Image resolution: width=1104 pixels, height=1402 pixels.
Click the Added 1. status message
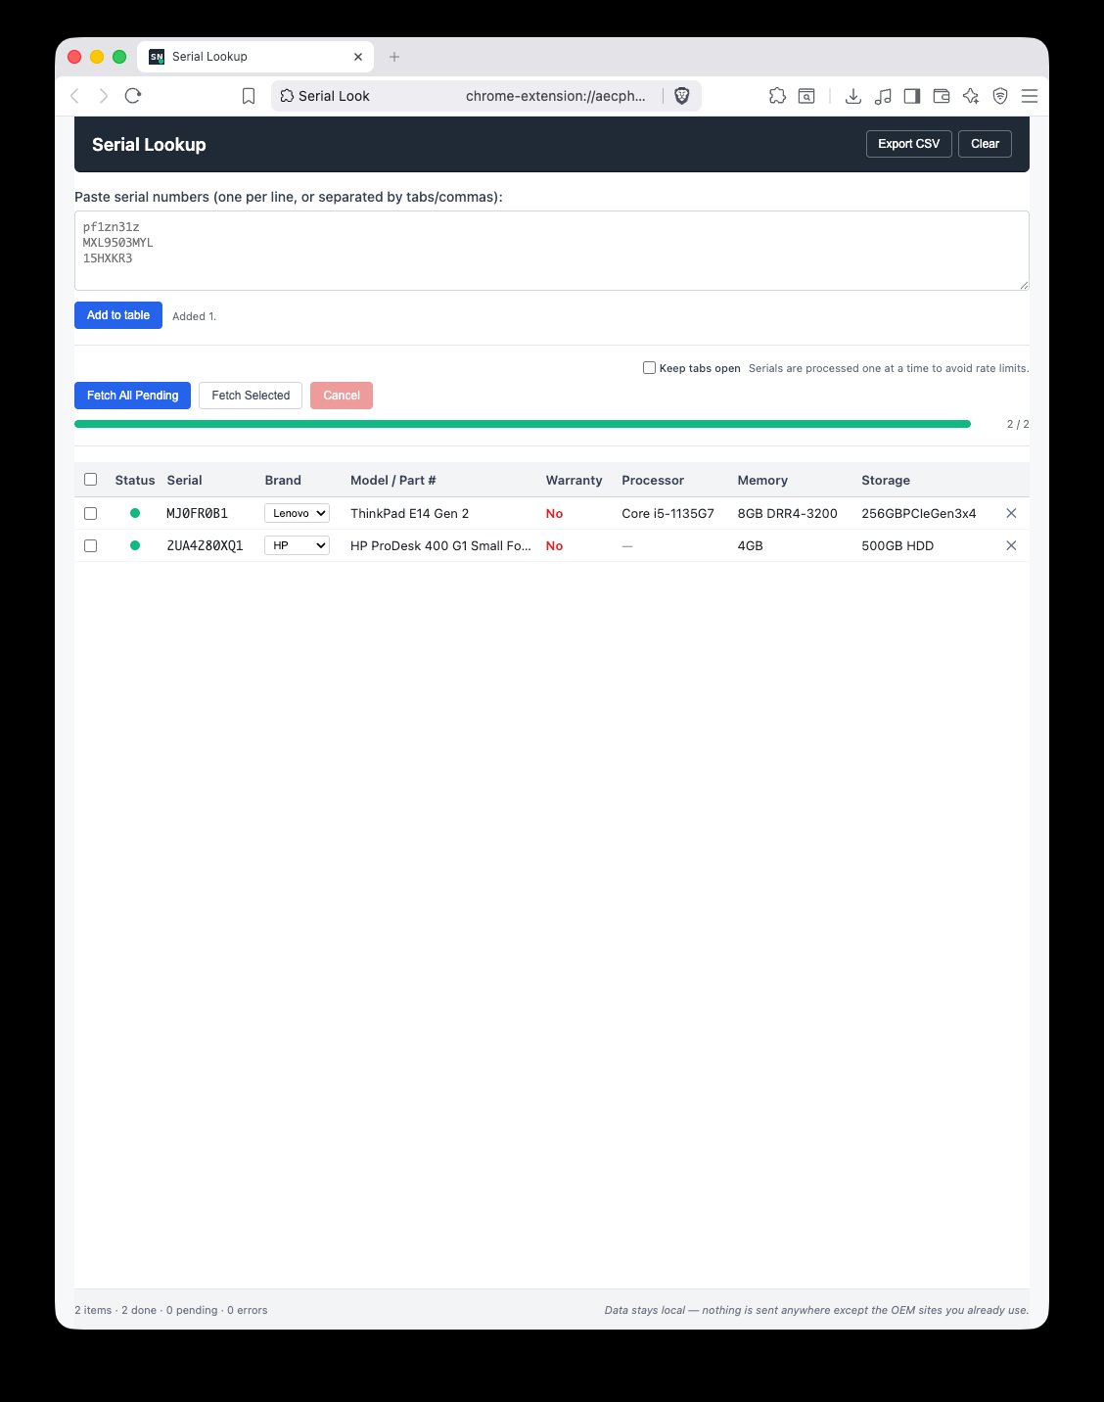[194, 316]
